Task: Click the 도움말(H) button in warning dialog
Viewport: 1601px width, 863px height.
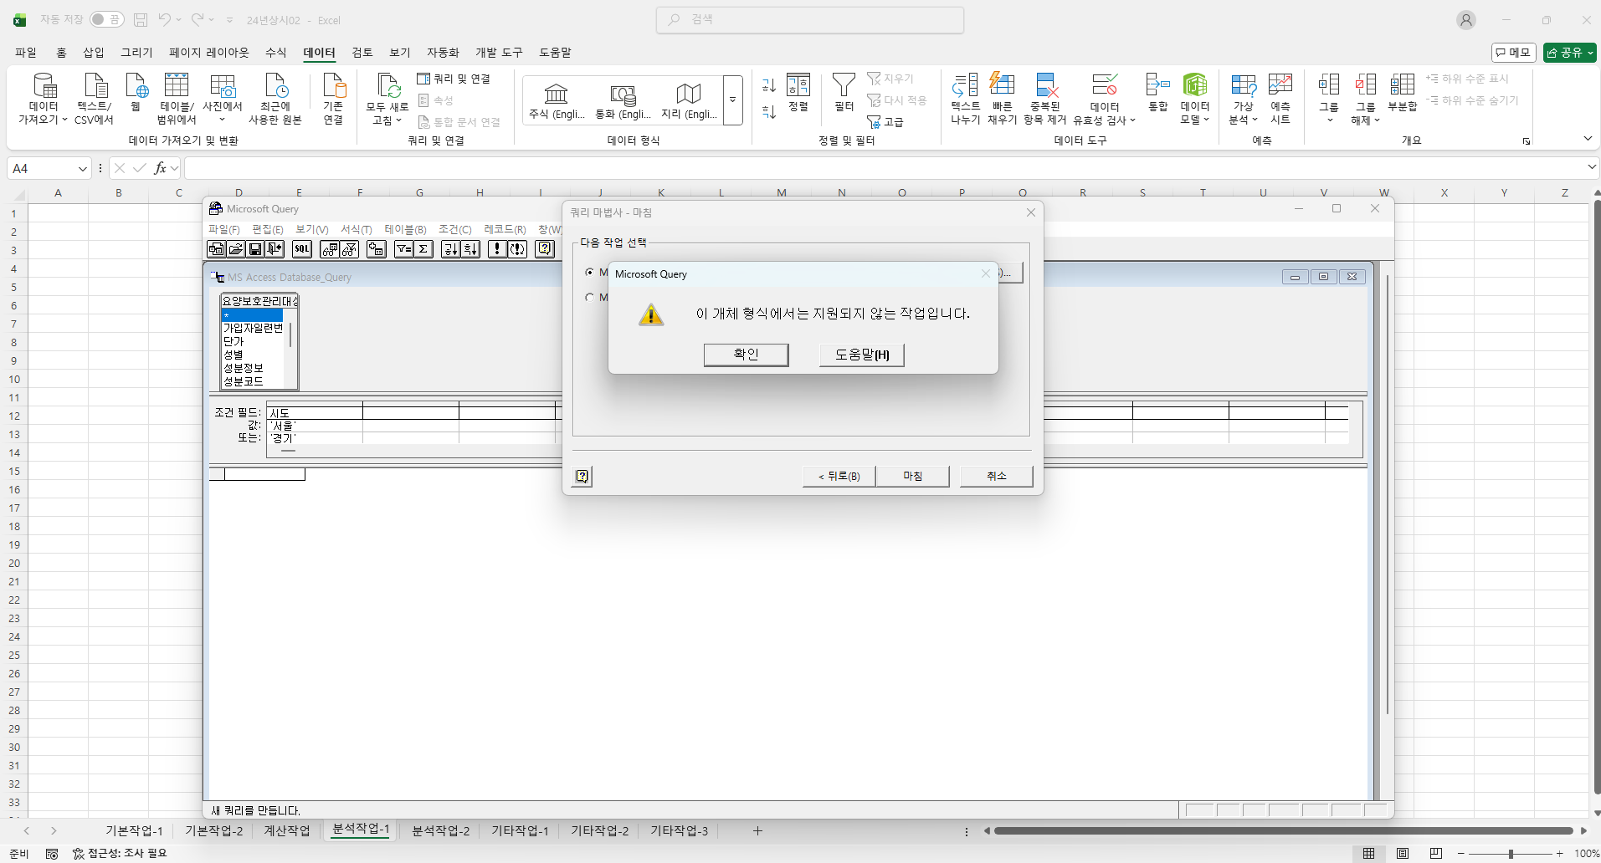Action: pyautogui.click(x=861, y=355)
